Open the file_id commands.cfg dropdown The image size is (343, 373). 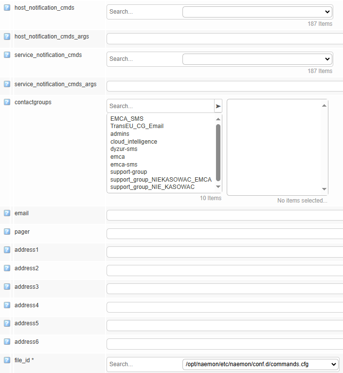click(x=261, y=364)
